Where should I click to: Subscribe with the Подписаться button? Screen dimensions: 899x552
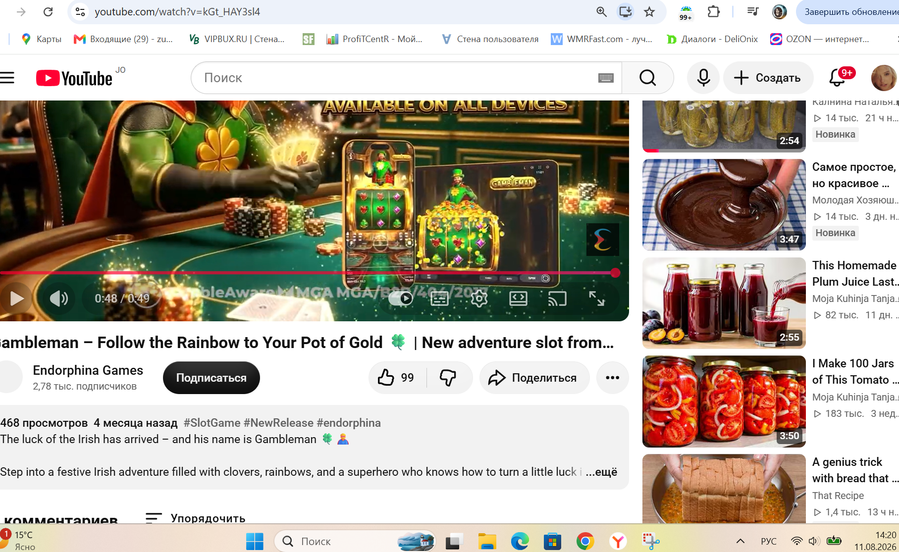tap(212, 378)
